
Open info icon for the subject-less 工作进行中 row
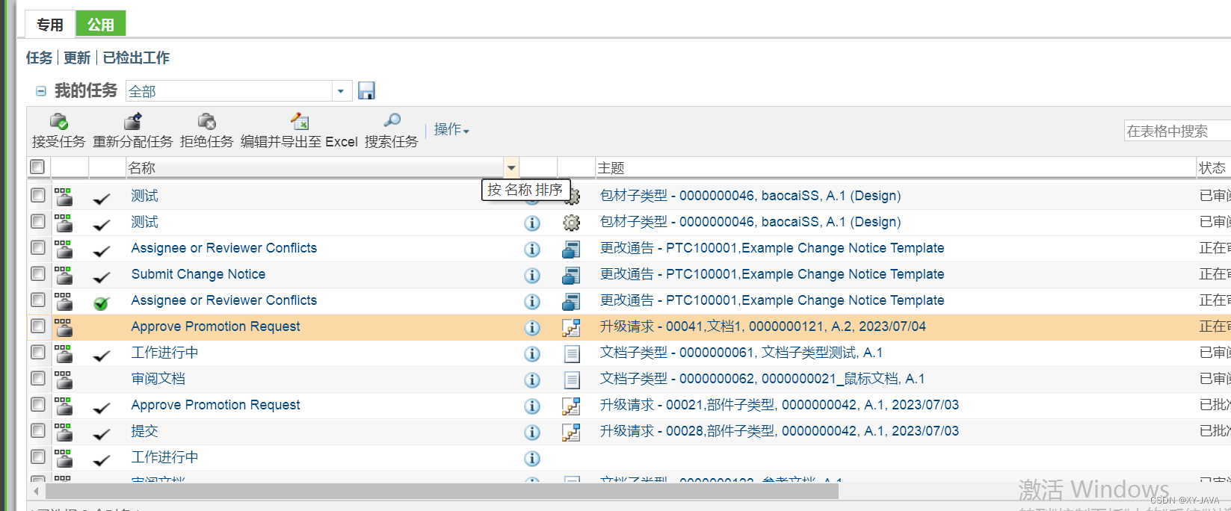(x=532, y=458)
